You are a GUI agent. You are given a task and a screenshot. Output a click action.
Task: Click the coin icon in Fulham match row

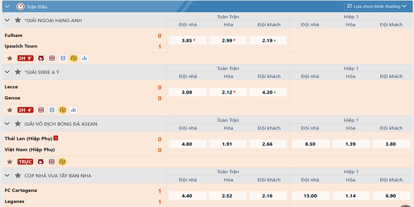pos(73,58)
